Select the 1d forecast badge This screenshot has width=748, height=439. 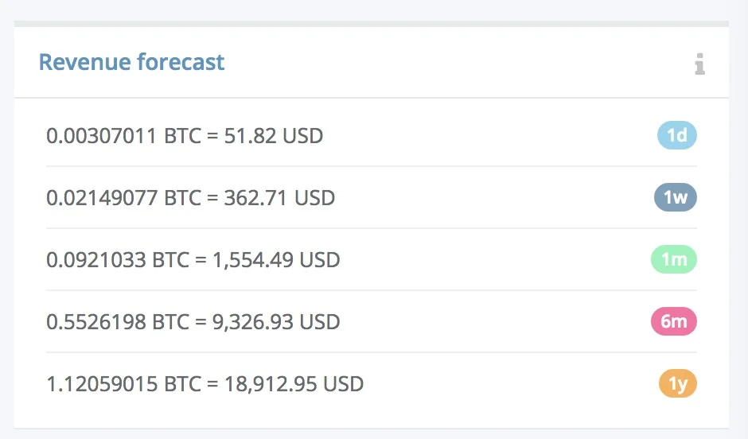click(676, 136)
